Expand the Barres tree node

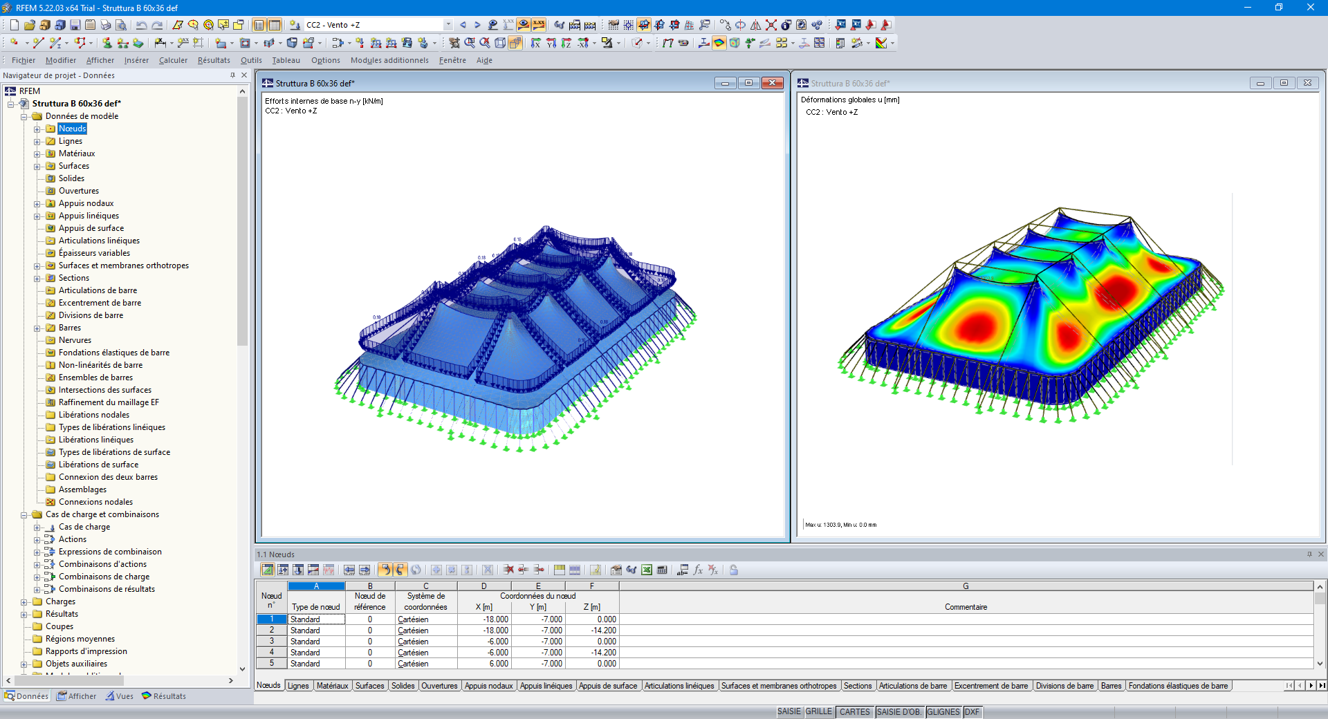37,328
